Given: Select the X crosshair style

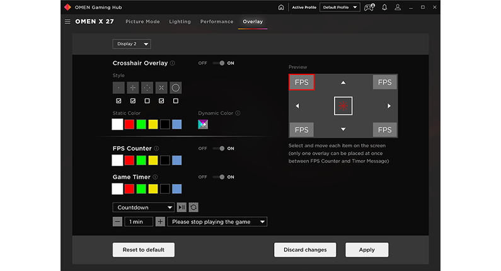Looking at the screenshot, I should [x=161, y=88].
